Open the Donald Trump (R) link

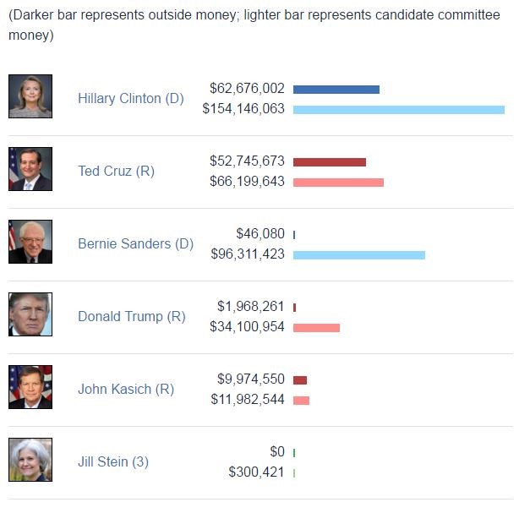tap(131, 317)
